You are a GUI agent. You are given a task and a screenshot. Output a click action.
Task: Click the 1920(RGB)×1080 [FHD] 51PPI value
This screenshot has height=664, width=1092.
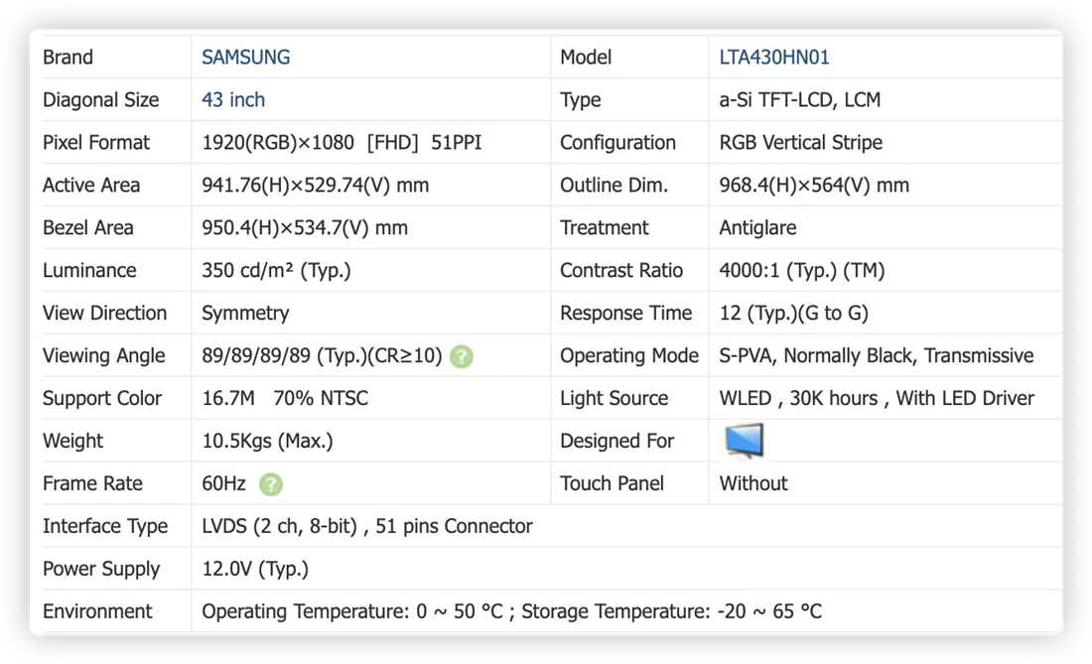[341, 142]
